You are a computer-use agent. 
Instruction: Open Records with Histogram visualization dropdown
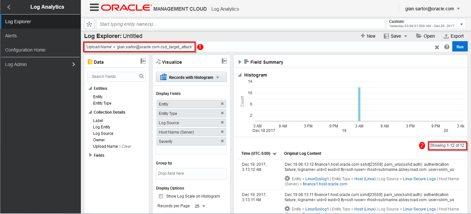(x=191, y=77)
